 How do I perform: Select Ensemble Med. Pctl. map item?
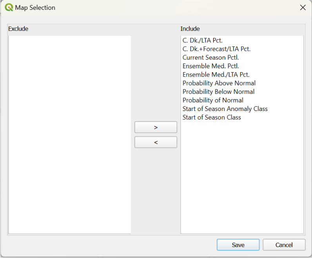210,66
